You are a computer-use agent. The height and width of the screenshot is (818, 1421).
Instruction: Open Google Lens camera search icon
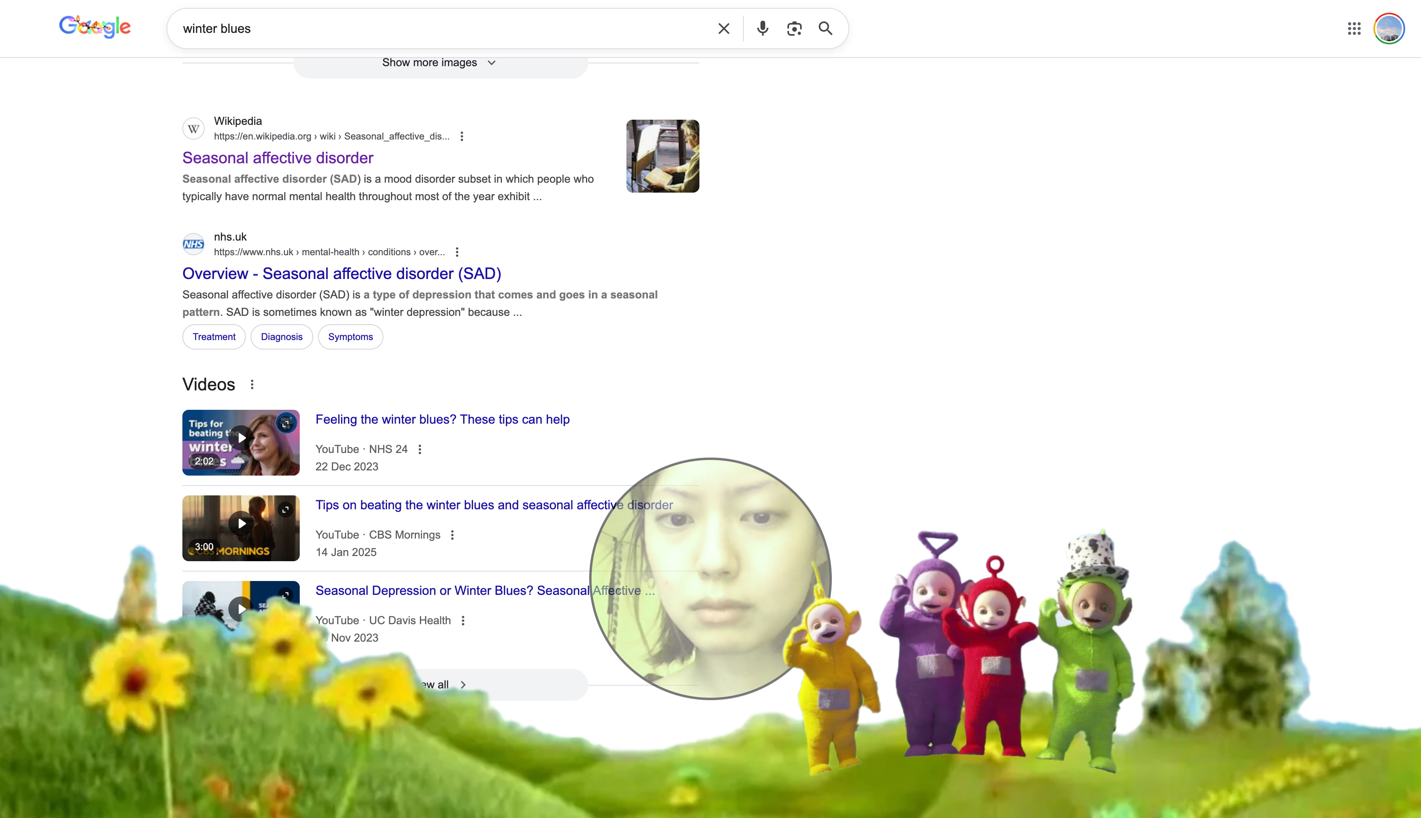pos(794,29)
